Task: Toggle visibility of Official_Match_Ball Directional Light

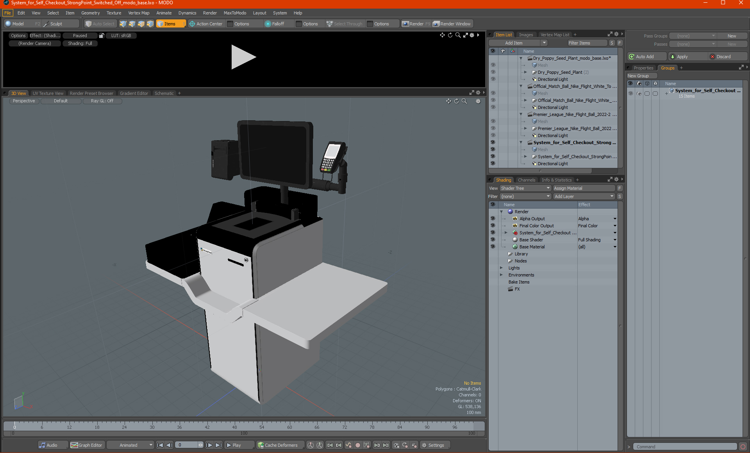Action: 493,107
